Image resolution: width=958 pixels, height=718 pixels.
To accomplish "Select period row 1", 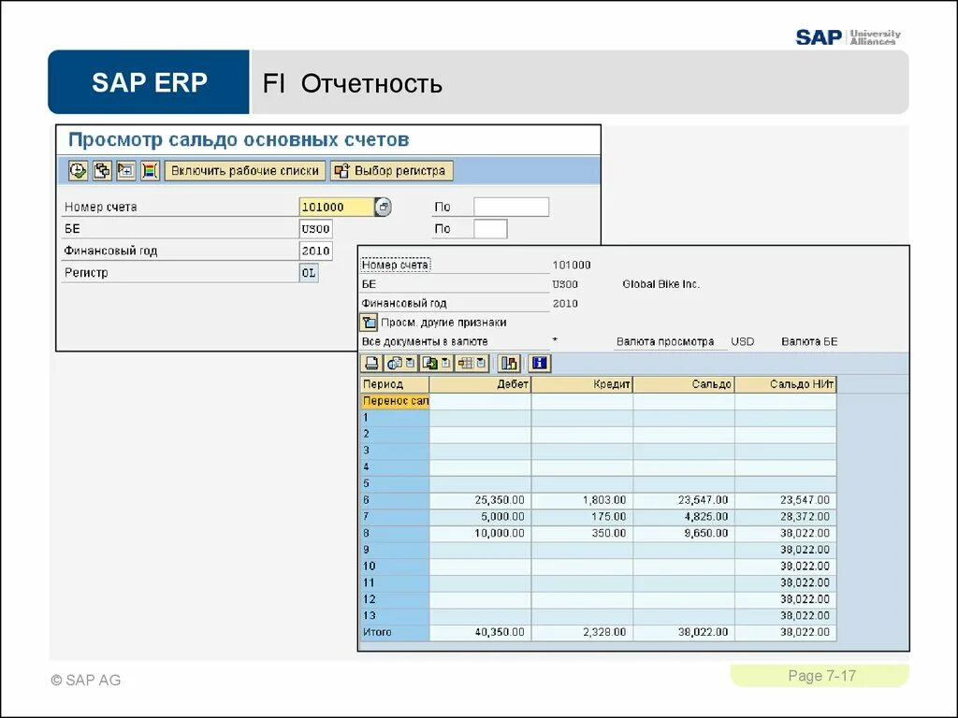I will (395, 418).
